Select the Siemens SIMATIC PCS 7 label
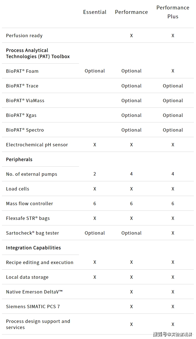Viewport: 196px width, 339px height. click(33, 307)
